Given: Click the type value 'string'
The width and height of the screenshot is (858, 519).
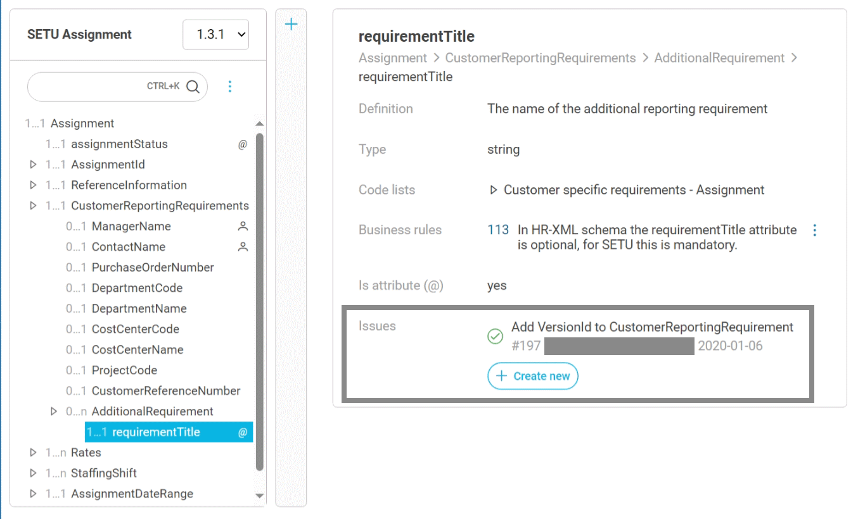Looking at the screenshot, I should (x=504, y=149).
